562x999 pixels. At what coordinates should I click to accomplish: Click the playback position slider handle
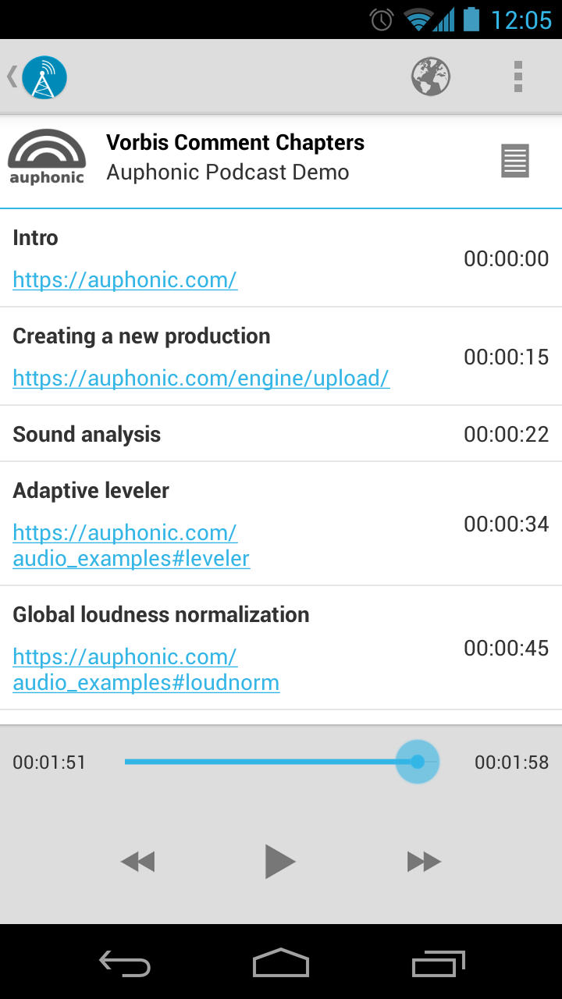click(418, 762)
